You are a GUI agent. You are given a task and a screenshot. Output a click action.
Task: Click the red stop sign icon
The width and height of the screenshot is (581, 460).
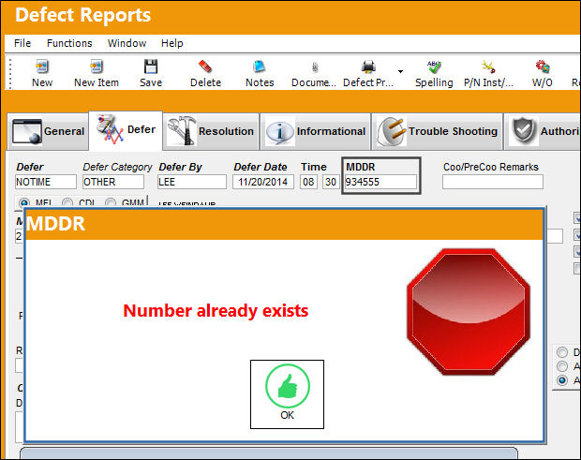click(x=468, y=312)
